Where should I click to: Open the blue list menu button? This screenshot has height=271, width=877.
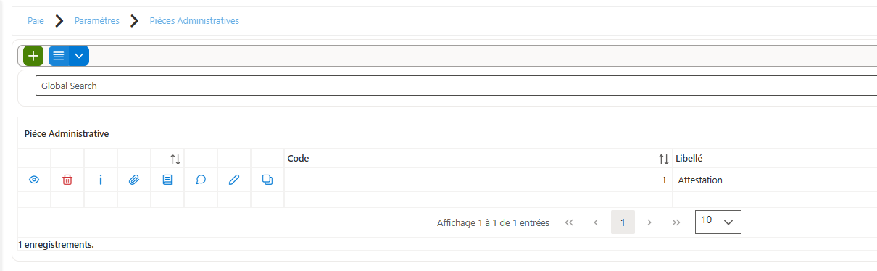click(x=59, y=56)
